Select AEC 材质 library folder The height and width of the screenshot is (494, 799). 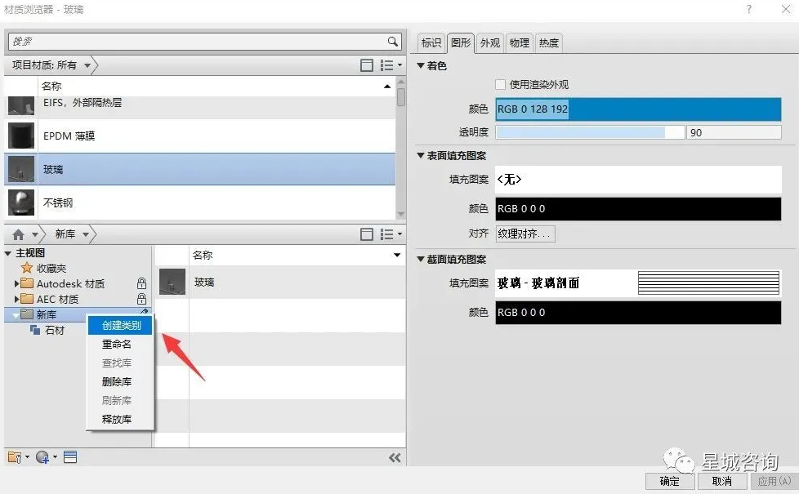click(50, 299)
